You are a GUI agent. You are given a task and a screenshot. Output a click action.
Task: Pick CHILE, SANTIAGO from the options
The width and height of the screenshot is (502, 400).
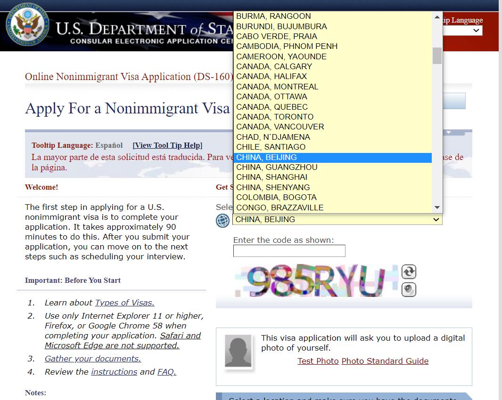[x=271, y=147]
